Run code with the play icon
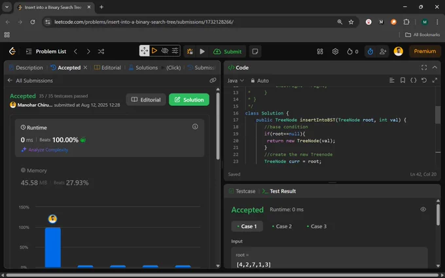 click(x=202, y=51)
